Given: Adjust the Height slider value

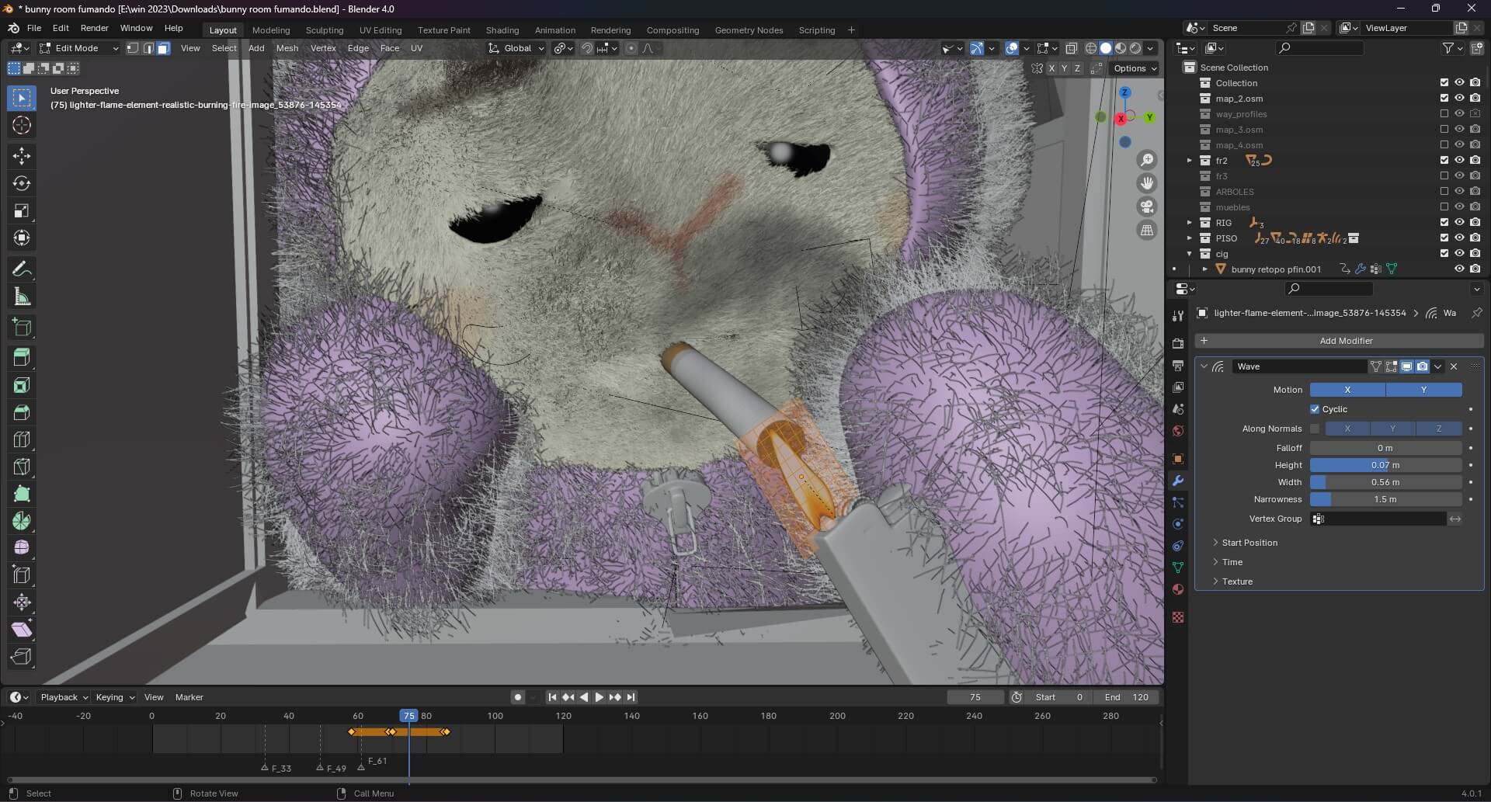Looking at the screenshot, I should 1386,465.
